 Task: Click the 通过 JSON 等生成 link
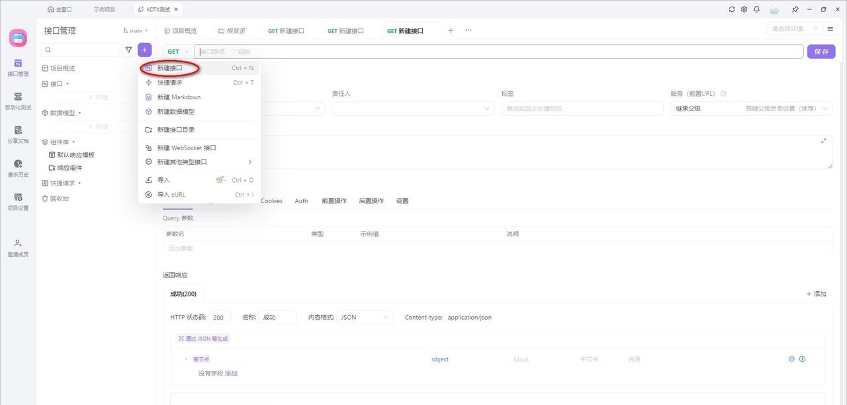click(202, 338)
